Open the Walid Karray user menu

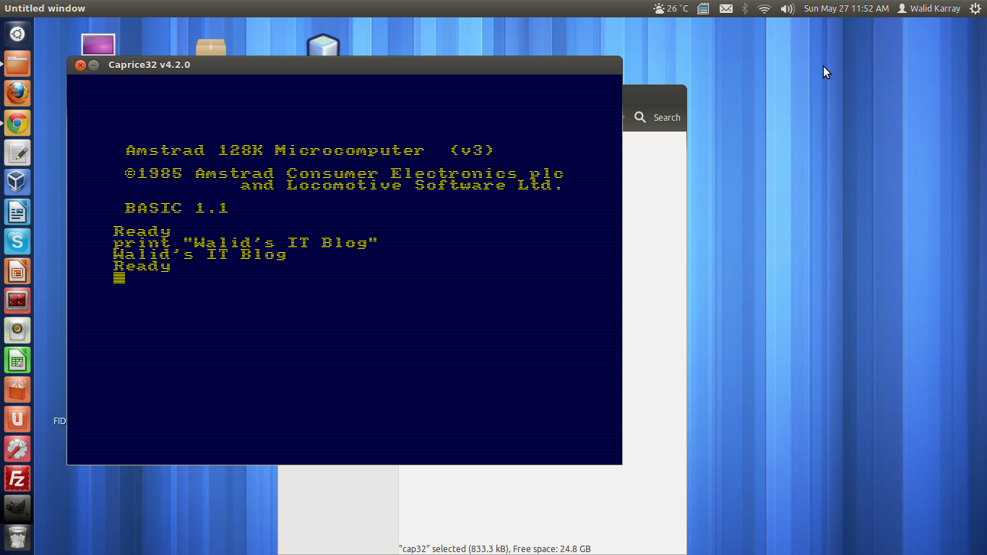coord(929,9)
